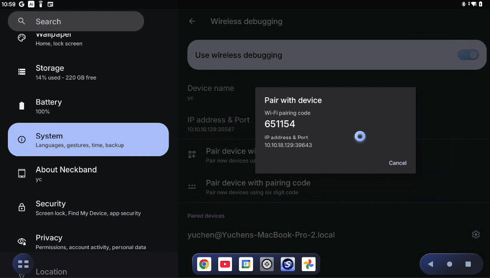Viewport: 490px width, 278px height.
Task: Click the dialog IP address 10.10.18.129:39643
Action: (x=288, y=145)
